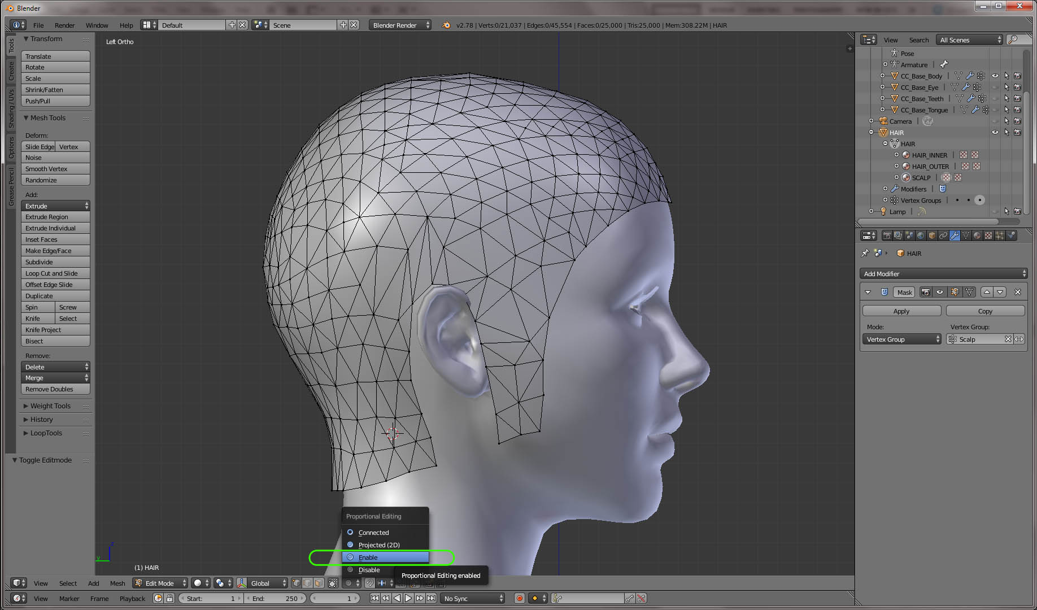Toggle visibility eye for HAIR object
The height and width of the screenshot is (610, 1037).
click(995, 132)
